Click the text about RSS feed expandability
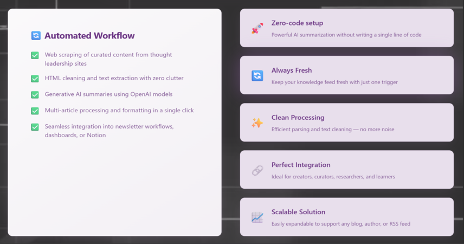This screenshot has height=244, width=464. point(341,224)
